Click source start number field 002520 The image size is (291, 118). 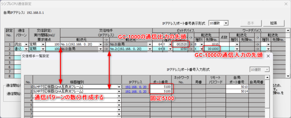(x=181, y=44)
